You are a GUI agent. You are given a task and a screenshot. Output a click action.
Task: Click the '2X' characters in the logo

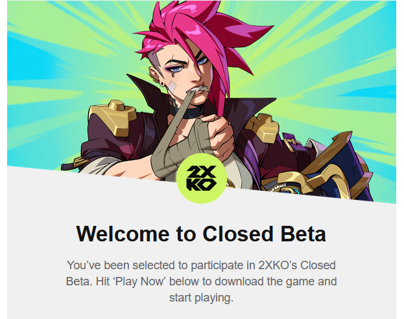coord(201,171)
